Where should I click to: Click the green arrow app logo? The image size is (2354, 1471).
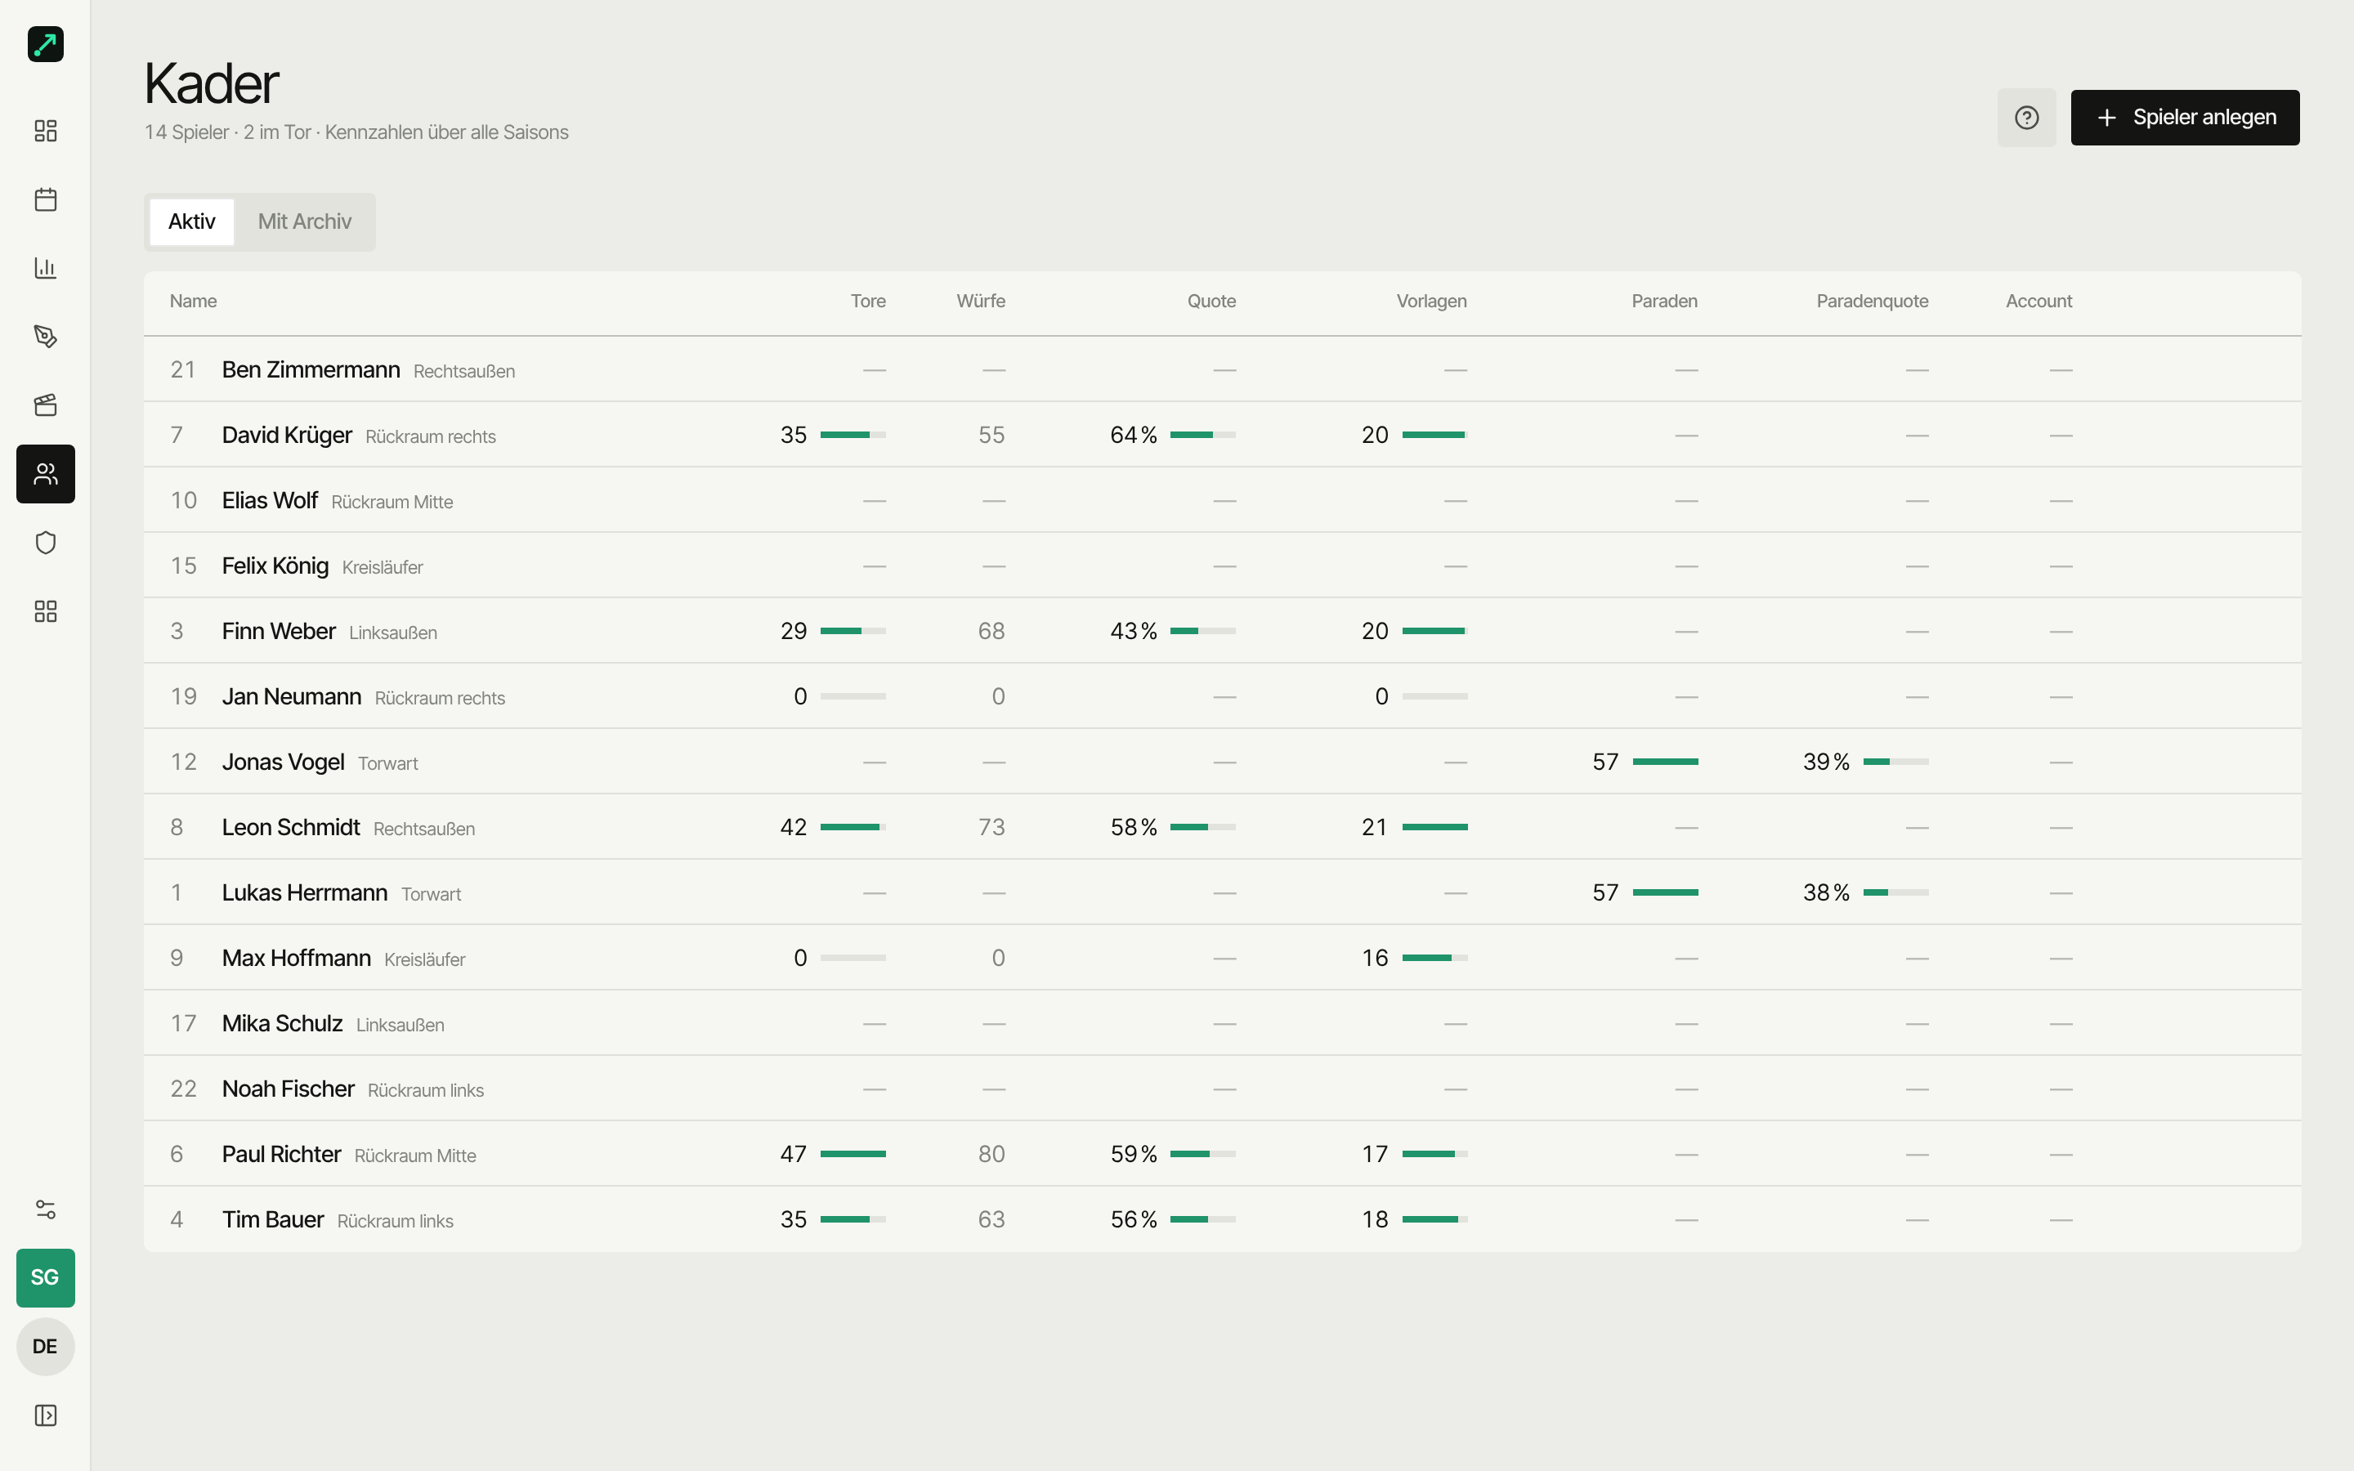pyautogui.click(x=45, y=45)
